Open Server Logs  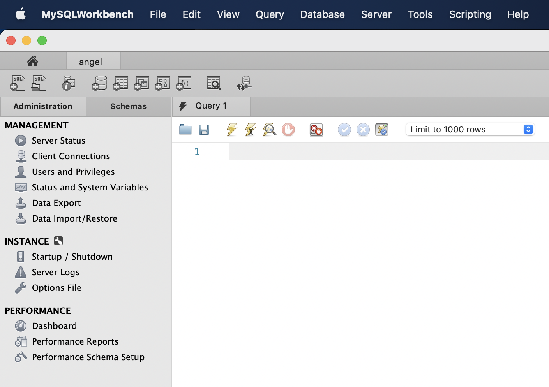[56, 272]
